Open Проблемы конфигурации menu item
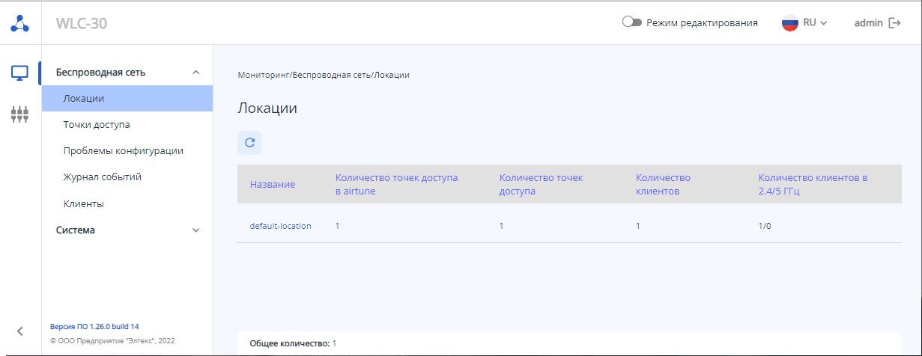The image size is (922, 356). (124, 151)
